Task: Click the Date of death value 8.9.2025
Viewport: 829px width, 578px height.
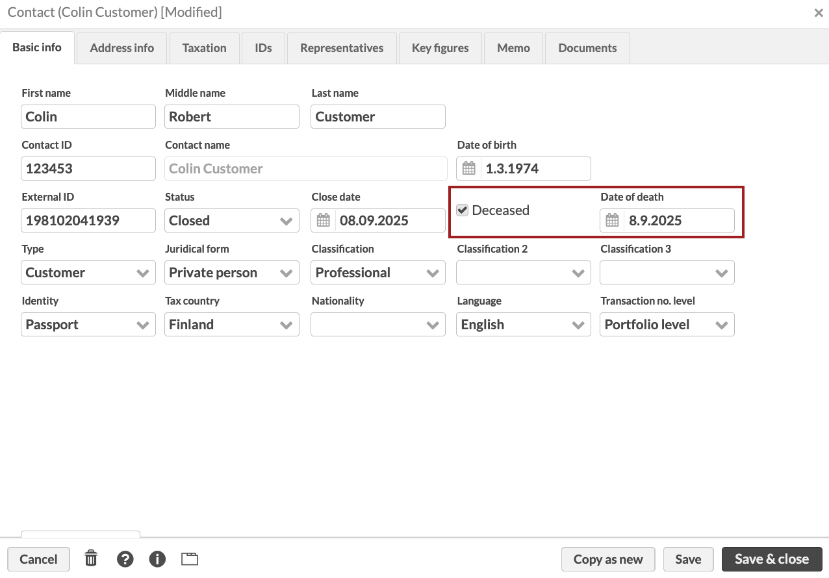Action: 655,221
